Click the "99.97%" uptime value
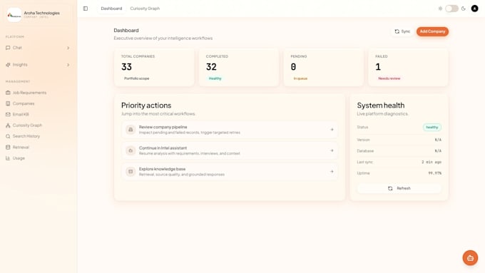This screenshot has width=485, height=273. click(434, 173)
